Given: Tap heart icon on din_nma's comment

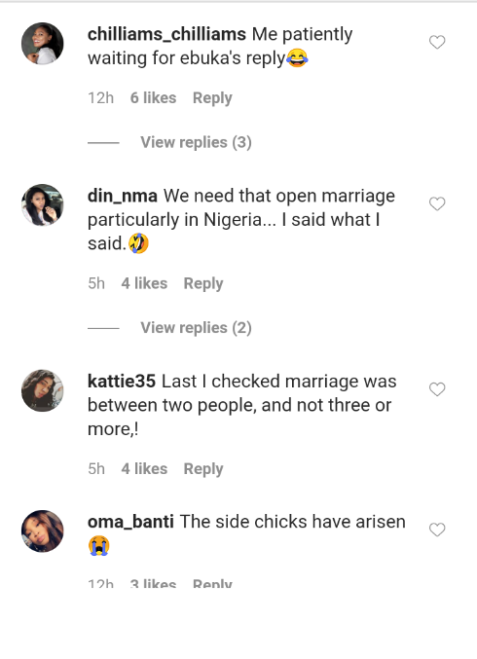Looking at the screenshot, I should click(x=437, y=203).
